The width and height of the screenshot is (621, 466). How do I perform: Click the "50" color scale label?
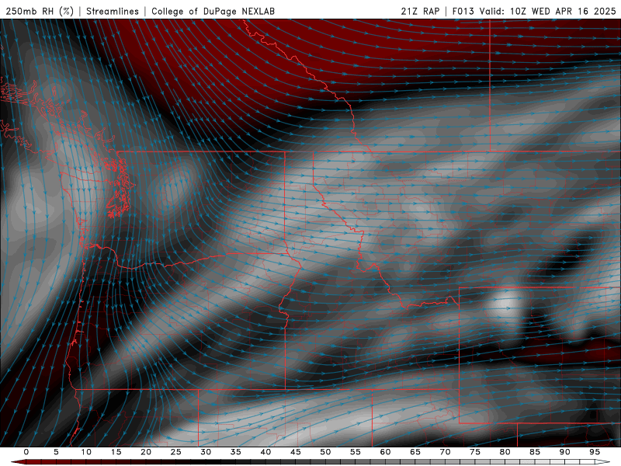325,452
